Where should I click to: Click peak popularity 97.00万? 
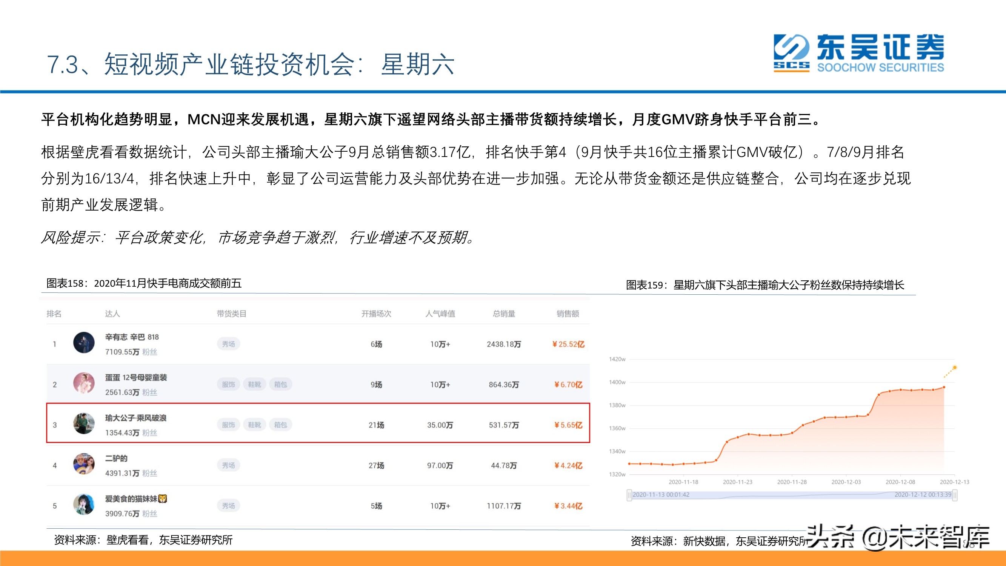click(440, 465)
